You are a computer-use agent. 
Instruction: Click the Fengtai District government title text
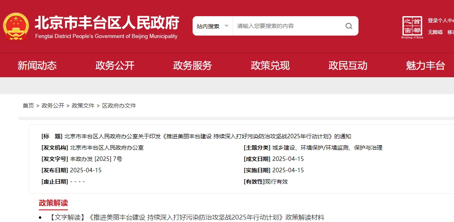coord(107,23)
